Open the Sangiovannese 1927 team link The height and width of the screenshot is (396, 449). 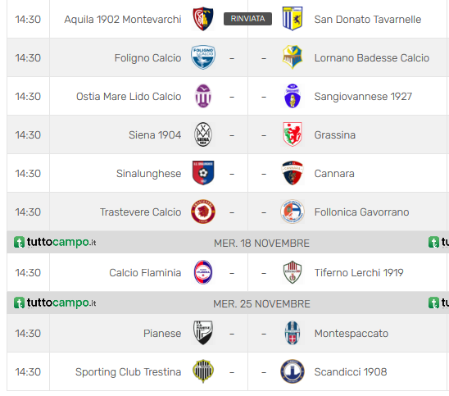pyautogui.click(x=363, y=97)
